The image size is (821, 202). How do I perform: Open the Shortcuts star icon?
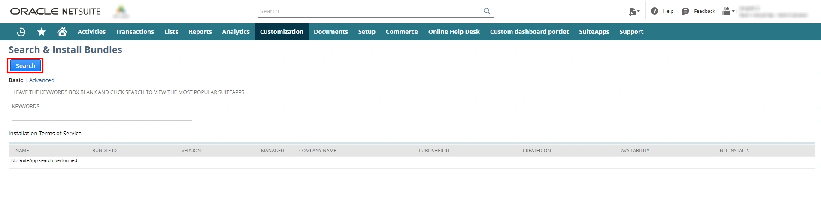click(x=42, y=32)
